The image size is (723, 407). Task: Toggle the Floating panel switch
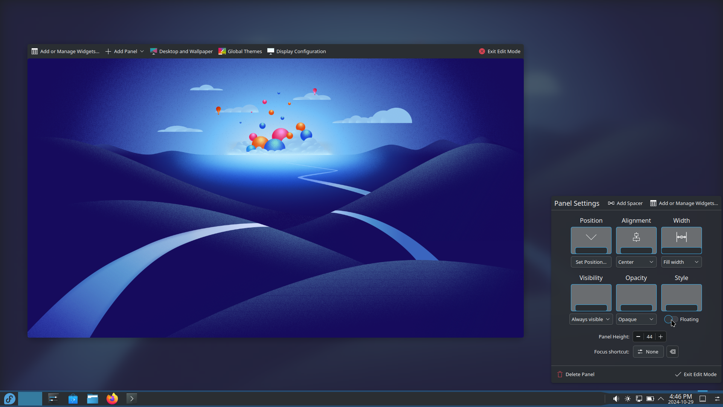click(671, 319)
